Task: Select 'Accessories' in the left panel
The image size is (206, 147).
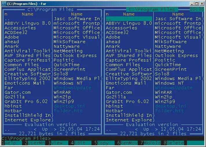Action: 20,28
